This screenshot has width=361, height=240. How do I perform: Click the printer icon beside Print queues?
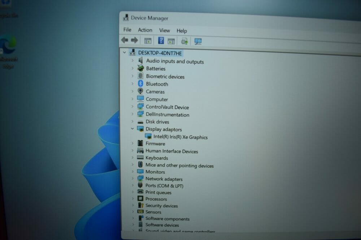point(140,191)
